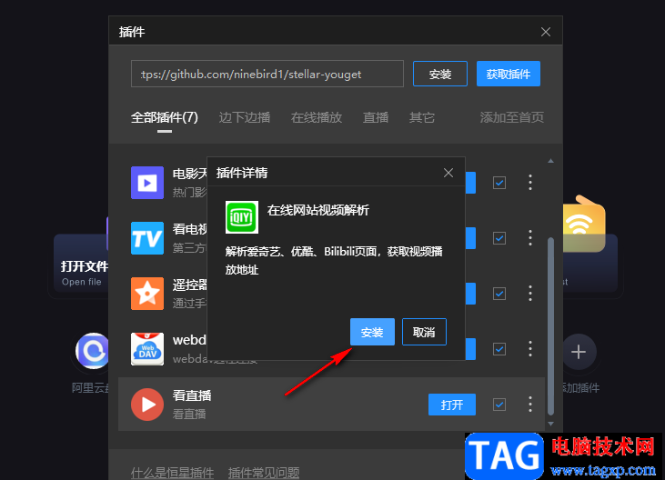Switch to the 在线播放 tab

[317, 117]
